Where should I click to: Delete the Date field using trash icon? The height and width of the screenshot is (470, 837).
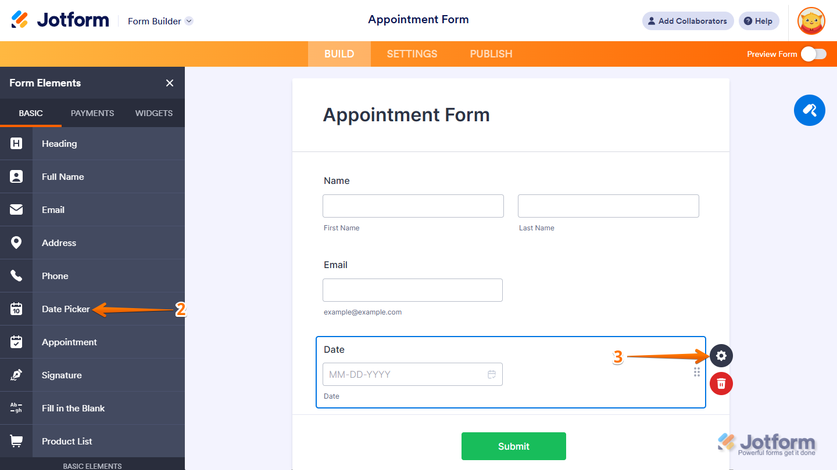click(x=721, y=384)
